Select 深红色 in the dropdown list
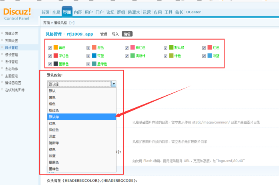The image size is (279, 185). [x=82, y=130]
